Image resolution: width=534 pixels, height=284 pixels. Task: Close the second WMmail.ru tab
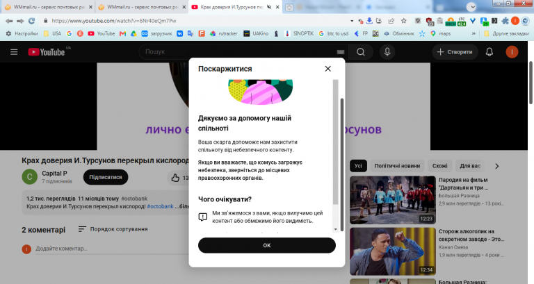pyautogui.click(x=184, y=7)
